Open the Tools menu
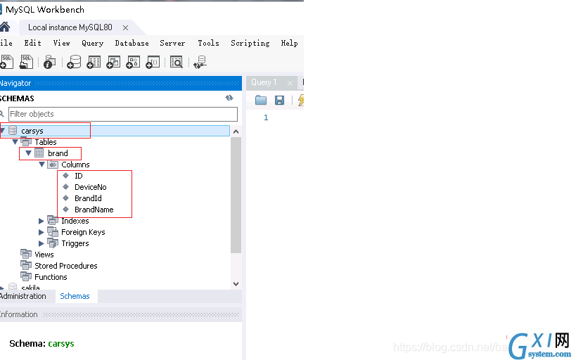 (208, 43)
